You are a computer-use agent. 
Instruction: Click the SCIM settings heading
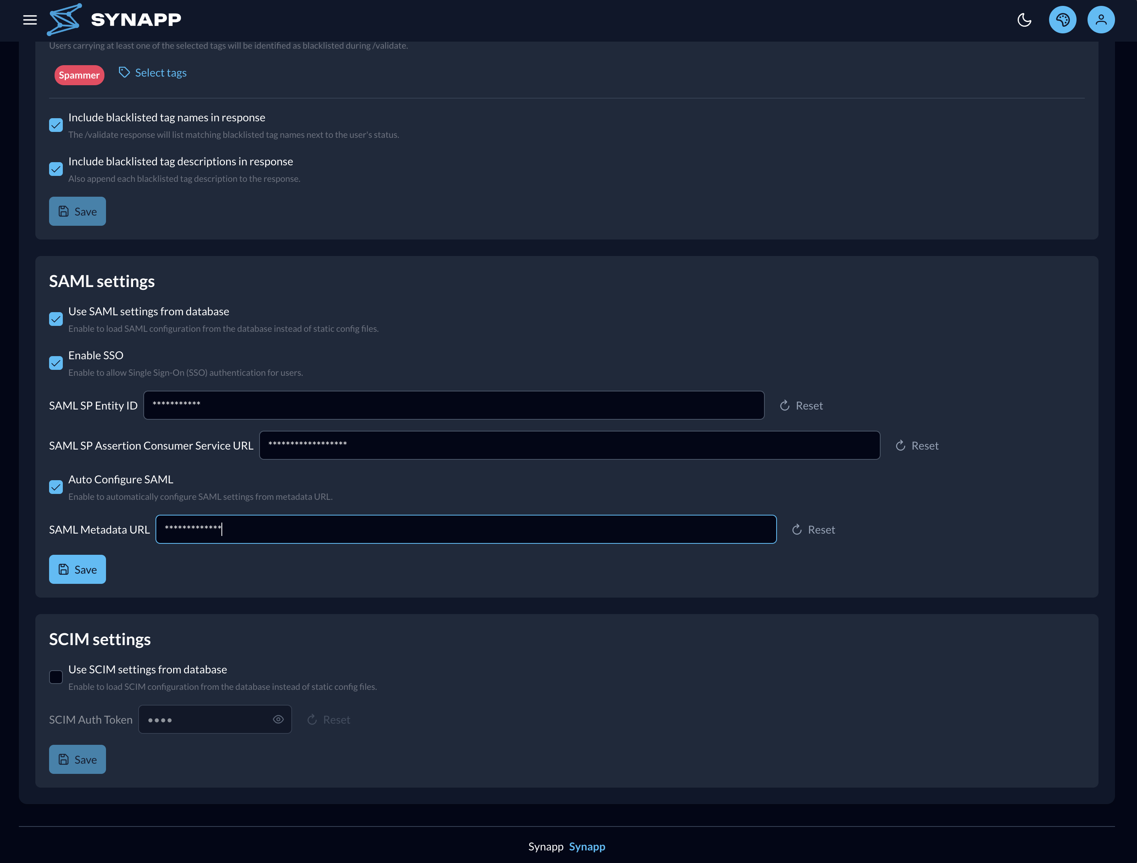(100, 639)
